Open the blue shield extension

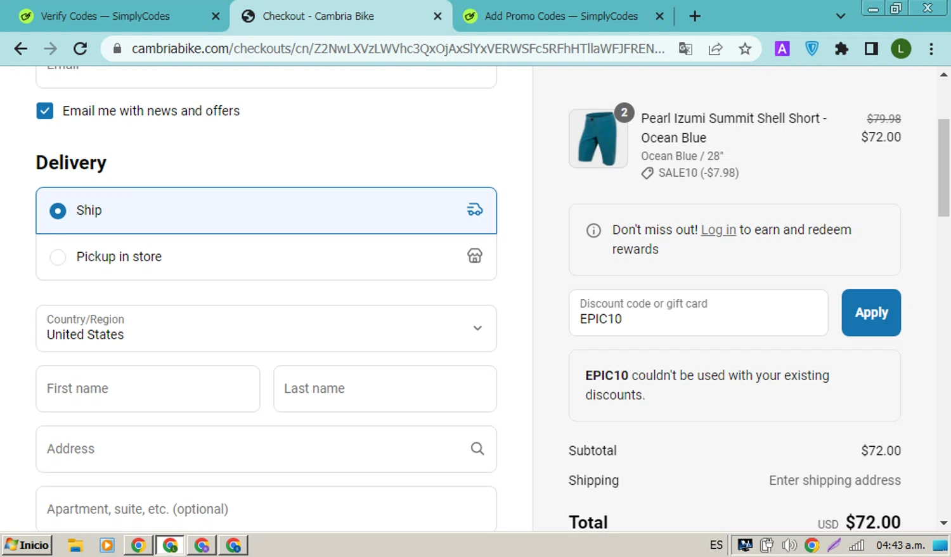pyautogui.click(x=812, y=49)
